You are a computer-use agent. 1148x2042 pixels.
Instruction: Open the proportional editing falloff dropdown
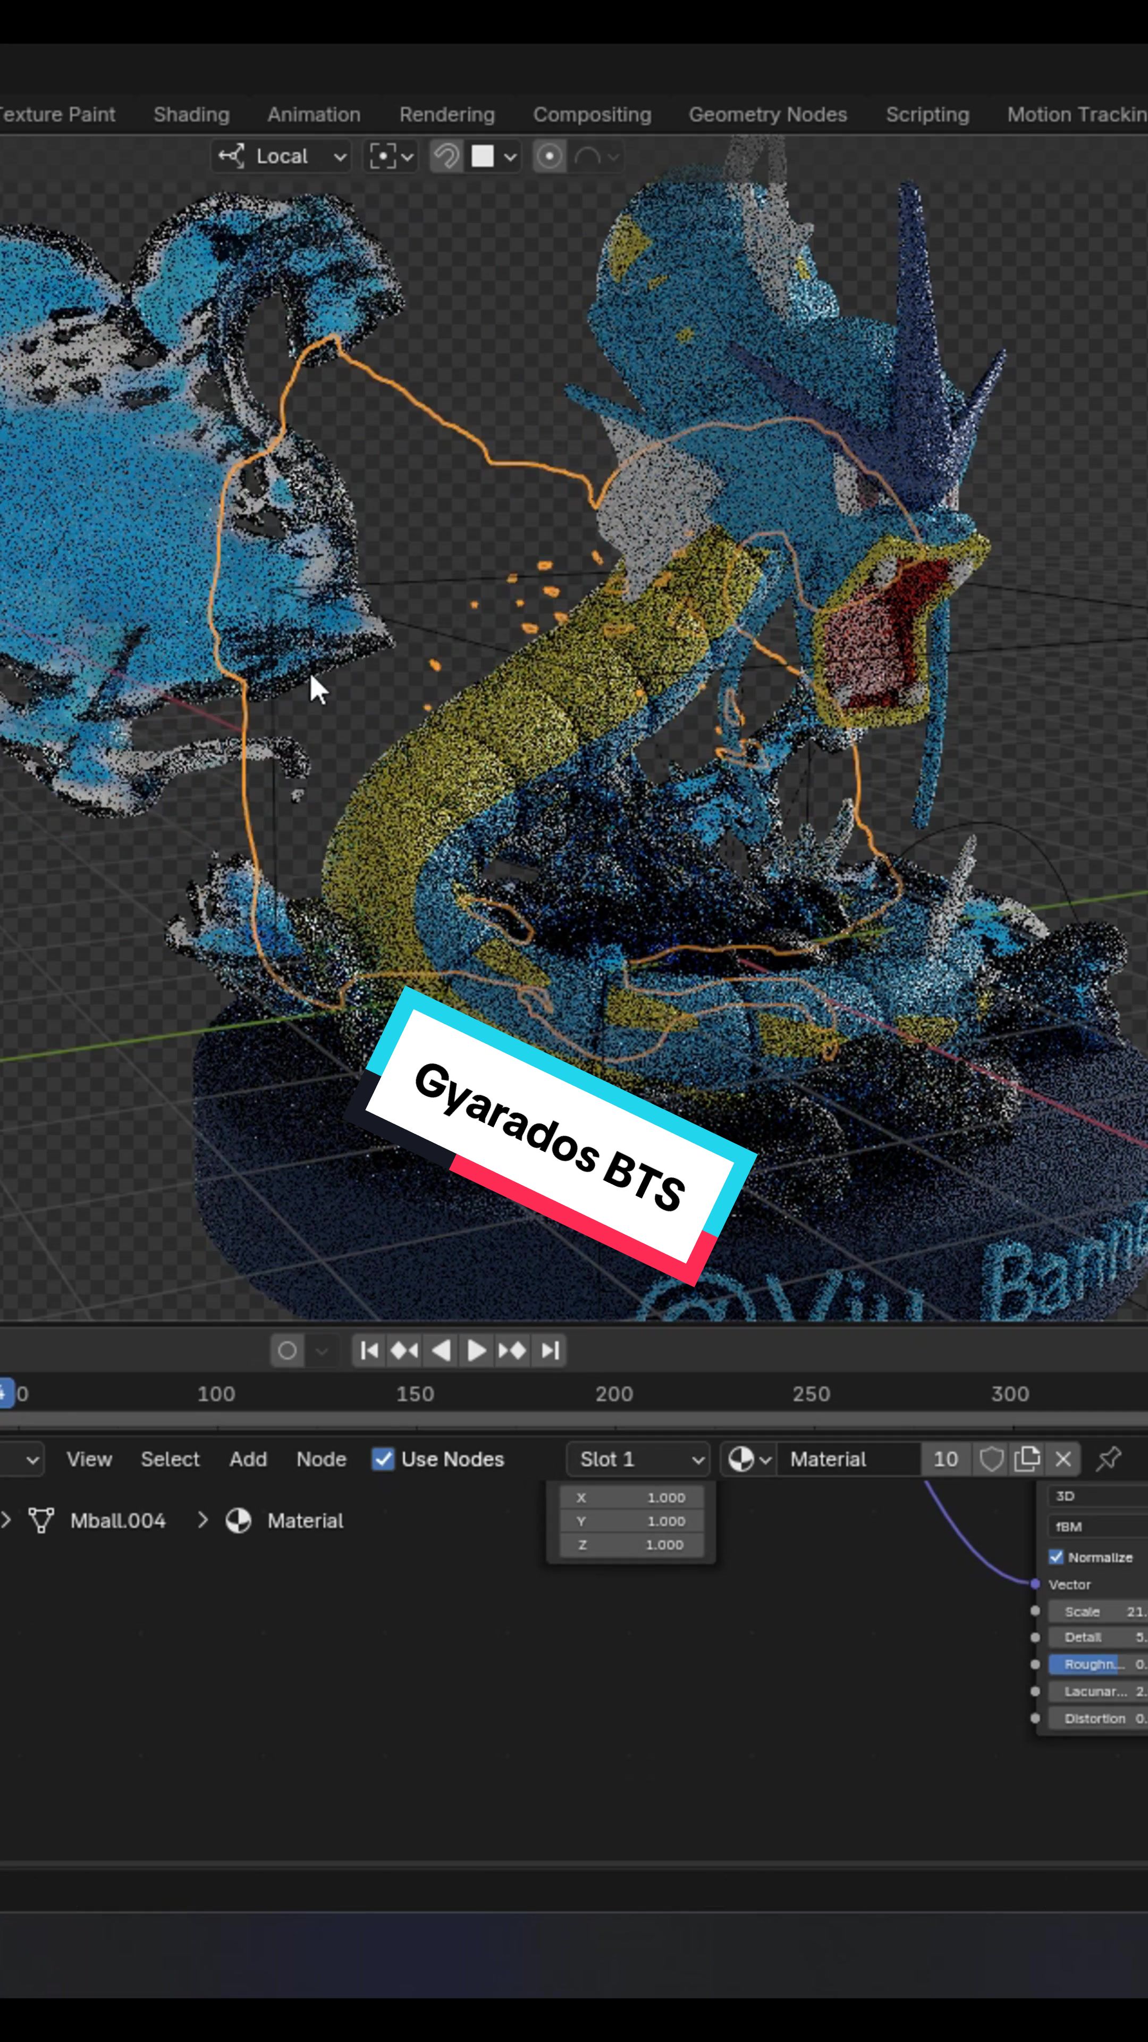pyautogui.click(x=596, y=156)
